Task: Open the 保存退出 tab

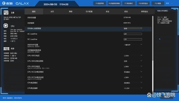Action: click(144, 12)
